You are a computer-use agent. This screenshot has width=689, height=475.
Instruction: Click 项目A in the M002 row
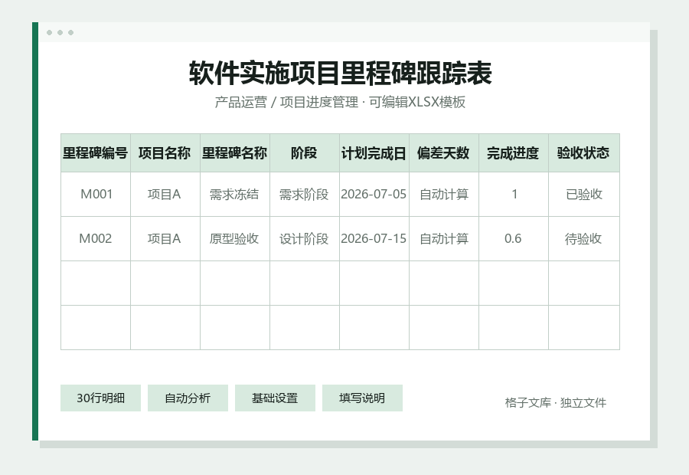point(165,239)
